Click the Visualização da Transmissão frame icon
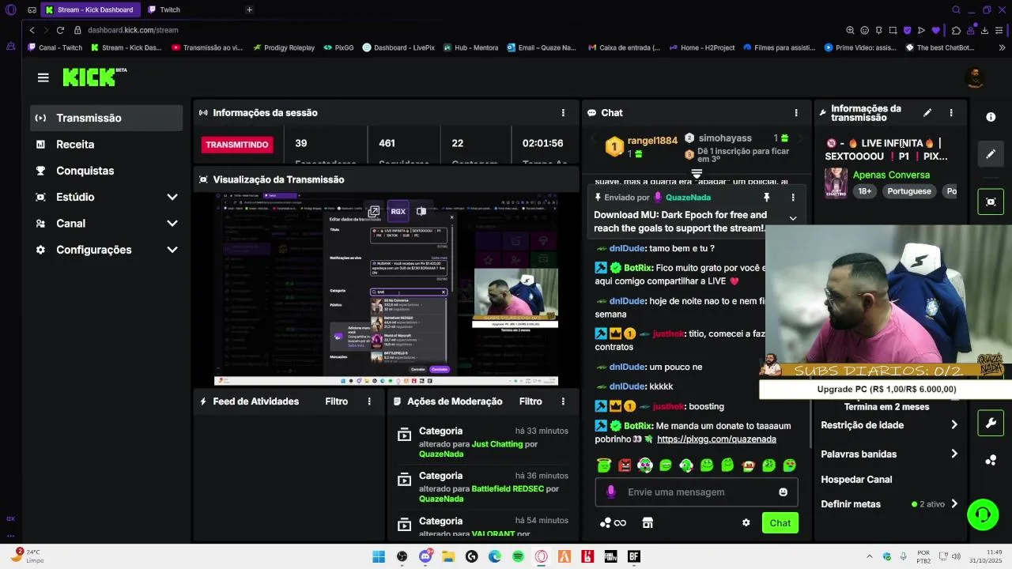 203,179
